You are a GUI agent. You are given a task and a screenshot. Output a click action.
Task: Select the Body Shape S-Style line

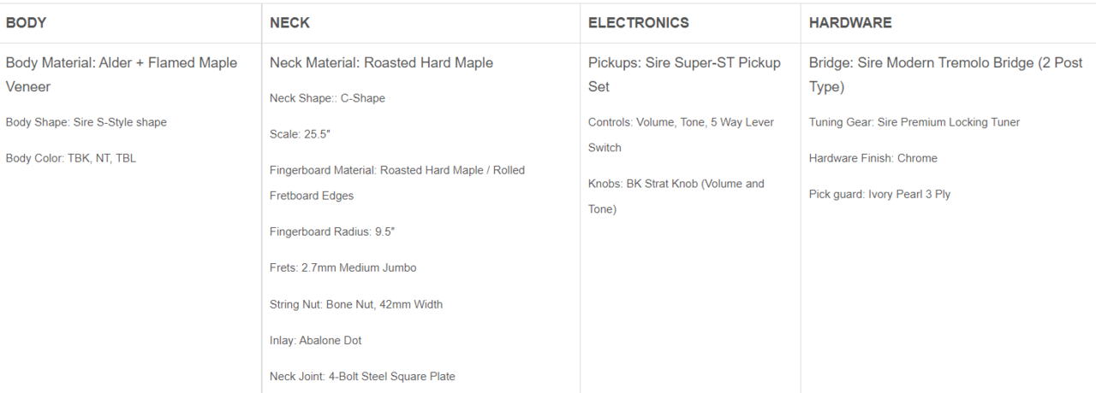(x=86, y=122)
